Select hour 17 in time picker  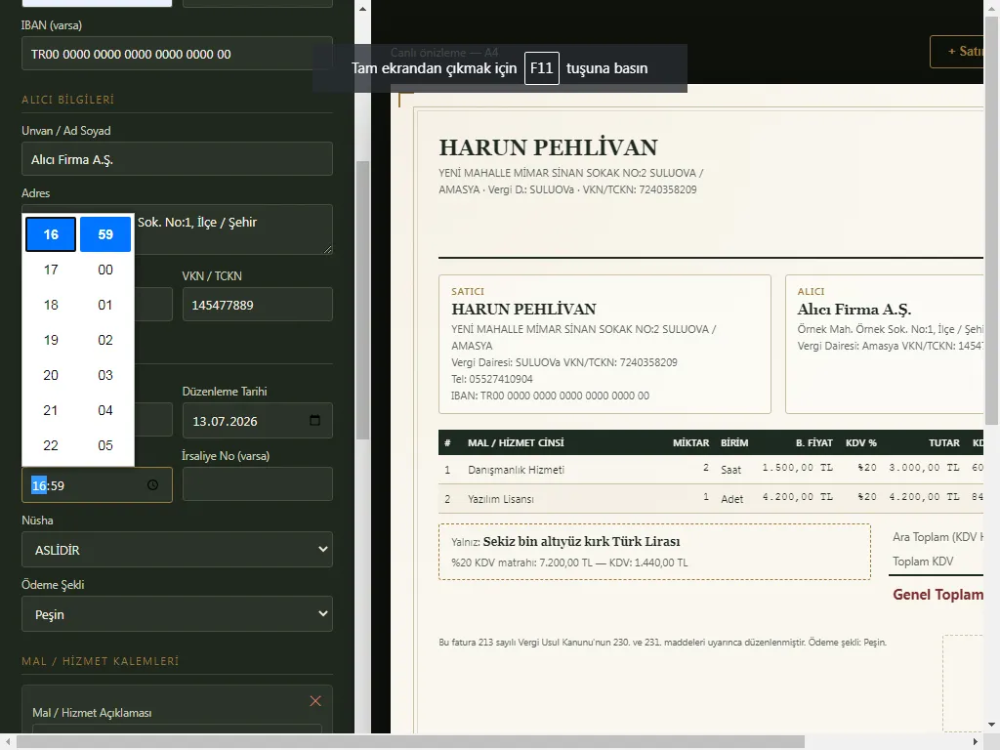51,270
